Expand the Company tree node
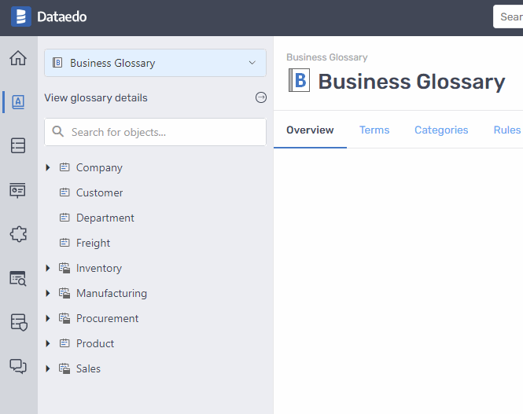The image size is (523, 414). (x=48, y=167)
